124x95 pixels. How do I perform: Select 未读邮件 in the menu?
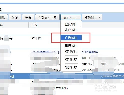[x=71, y=30]
